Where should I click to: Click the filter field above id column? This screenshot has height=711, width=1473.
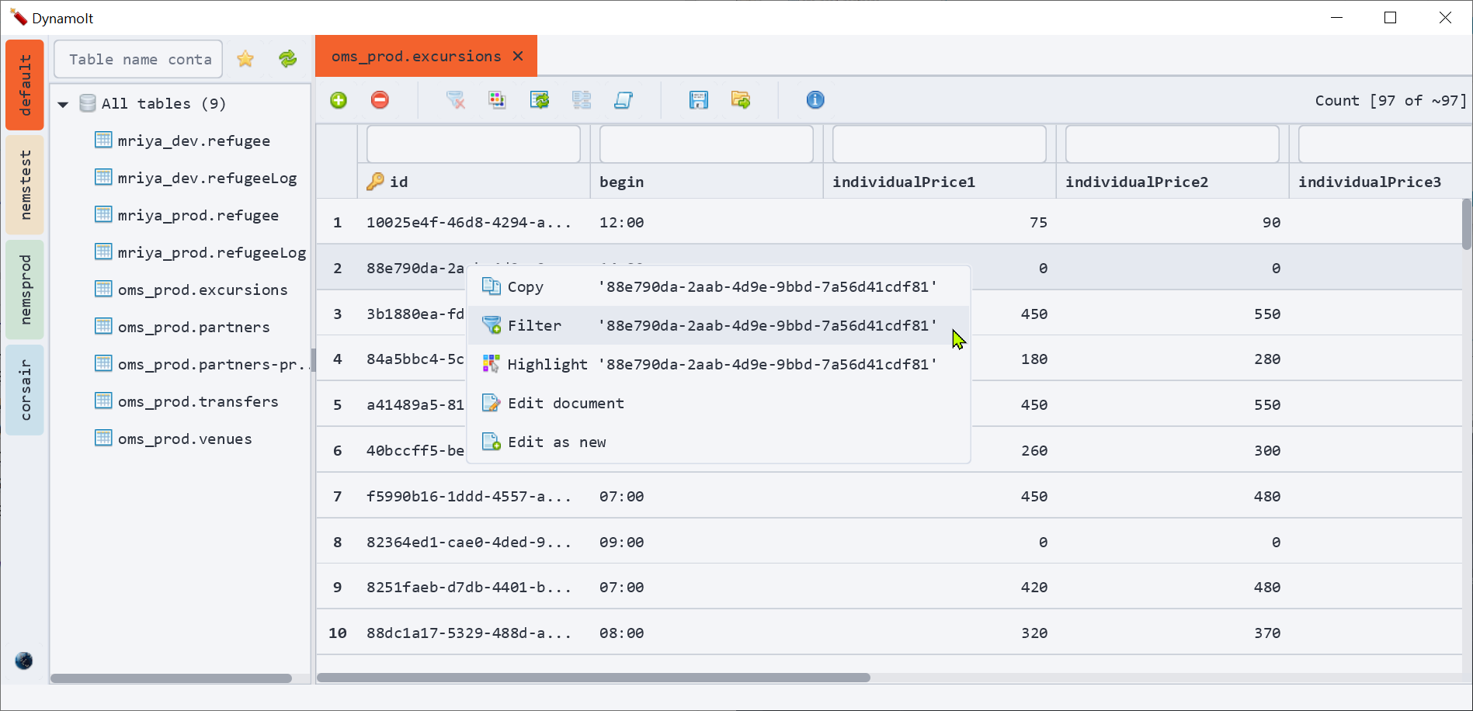point(474,144)
